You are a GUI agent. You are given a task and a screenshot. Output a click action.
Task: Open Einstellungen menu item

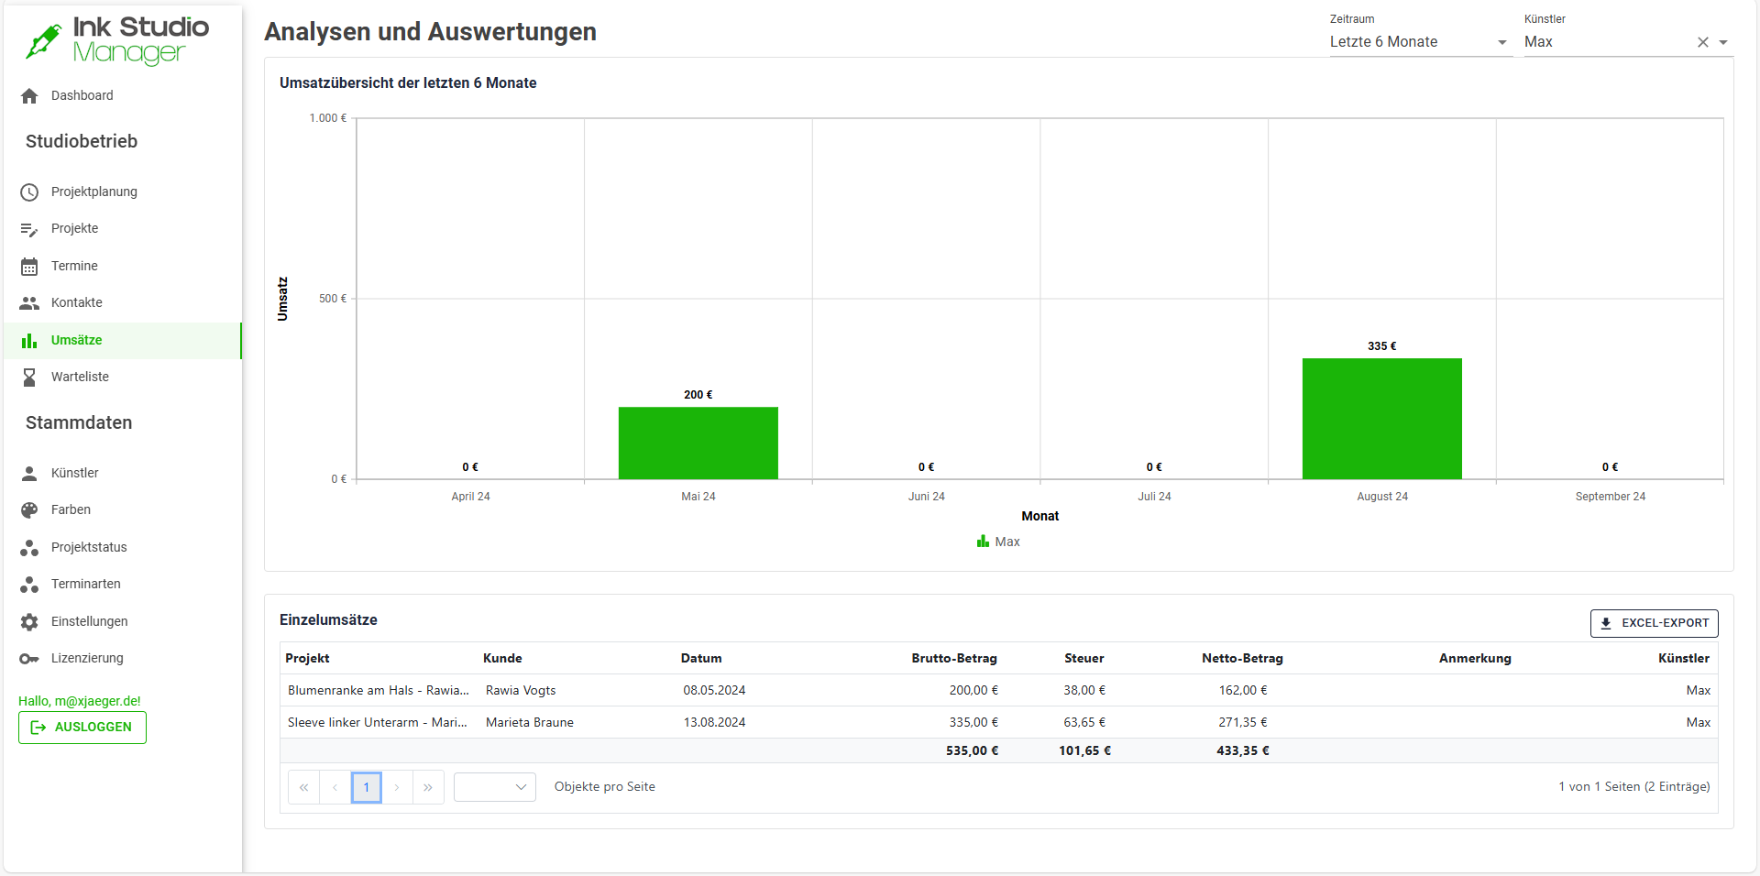123,622
